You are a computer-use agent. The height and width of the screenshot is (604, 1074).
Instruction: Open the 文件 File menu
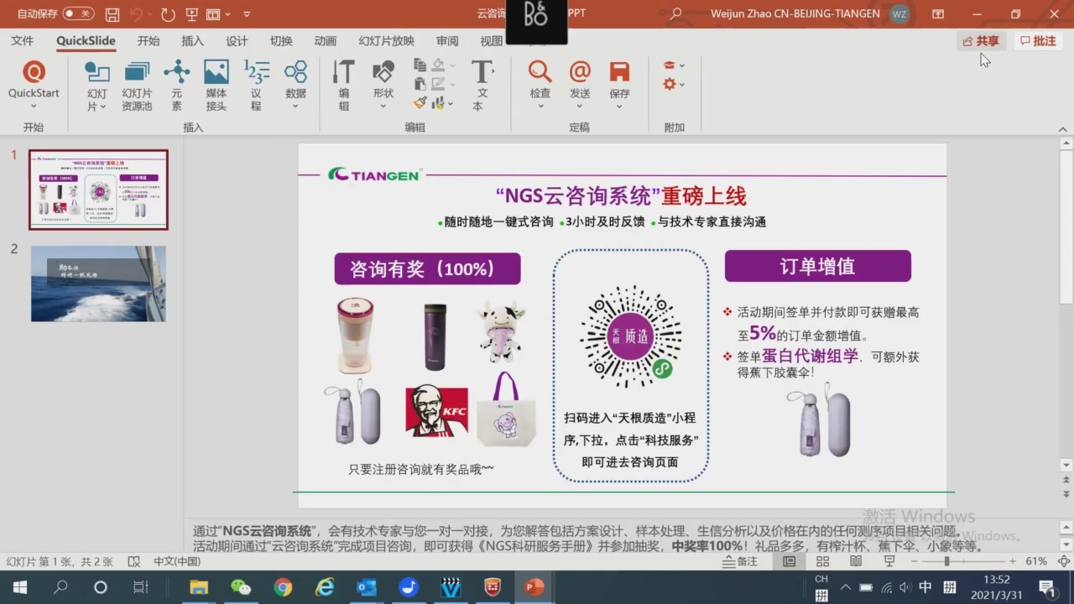click(23, 41)
